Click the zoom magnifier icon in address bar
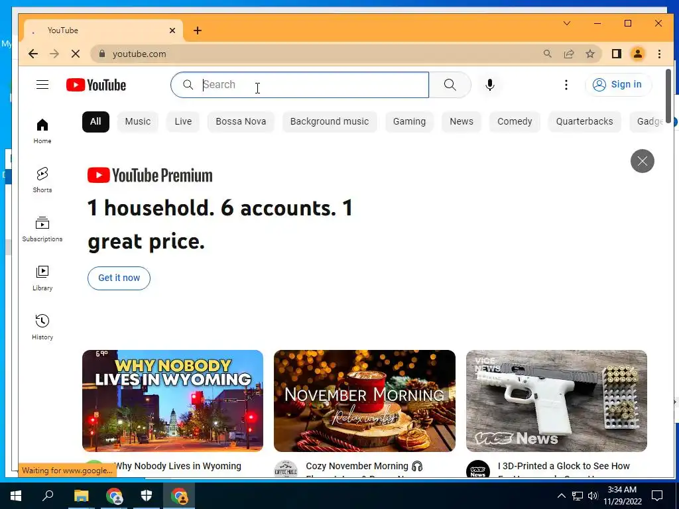 pos(547,54)
